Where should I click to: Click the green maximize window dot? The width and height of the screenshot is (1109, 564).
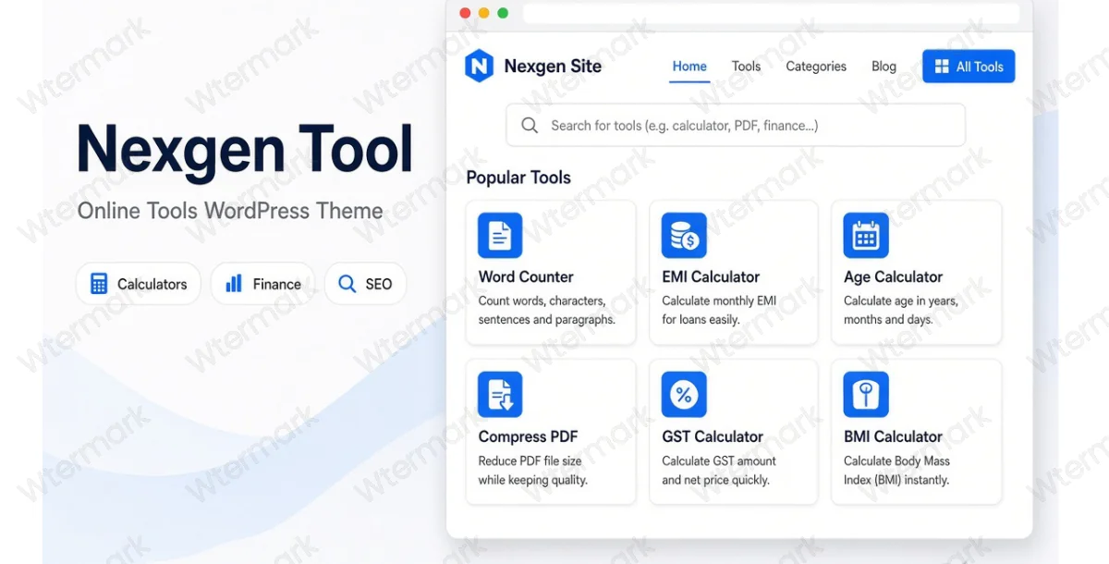(503, 13)
